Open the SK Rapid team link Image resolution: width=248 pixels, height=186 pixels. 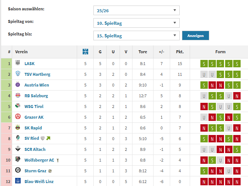pos(32,128)
